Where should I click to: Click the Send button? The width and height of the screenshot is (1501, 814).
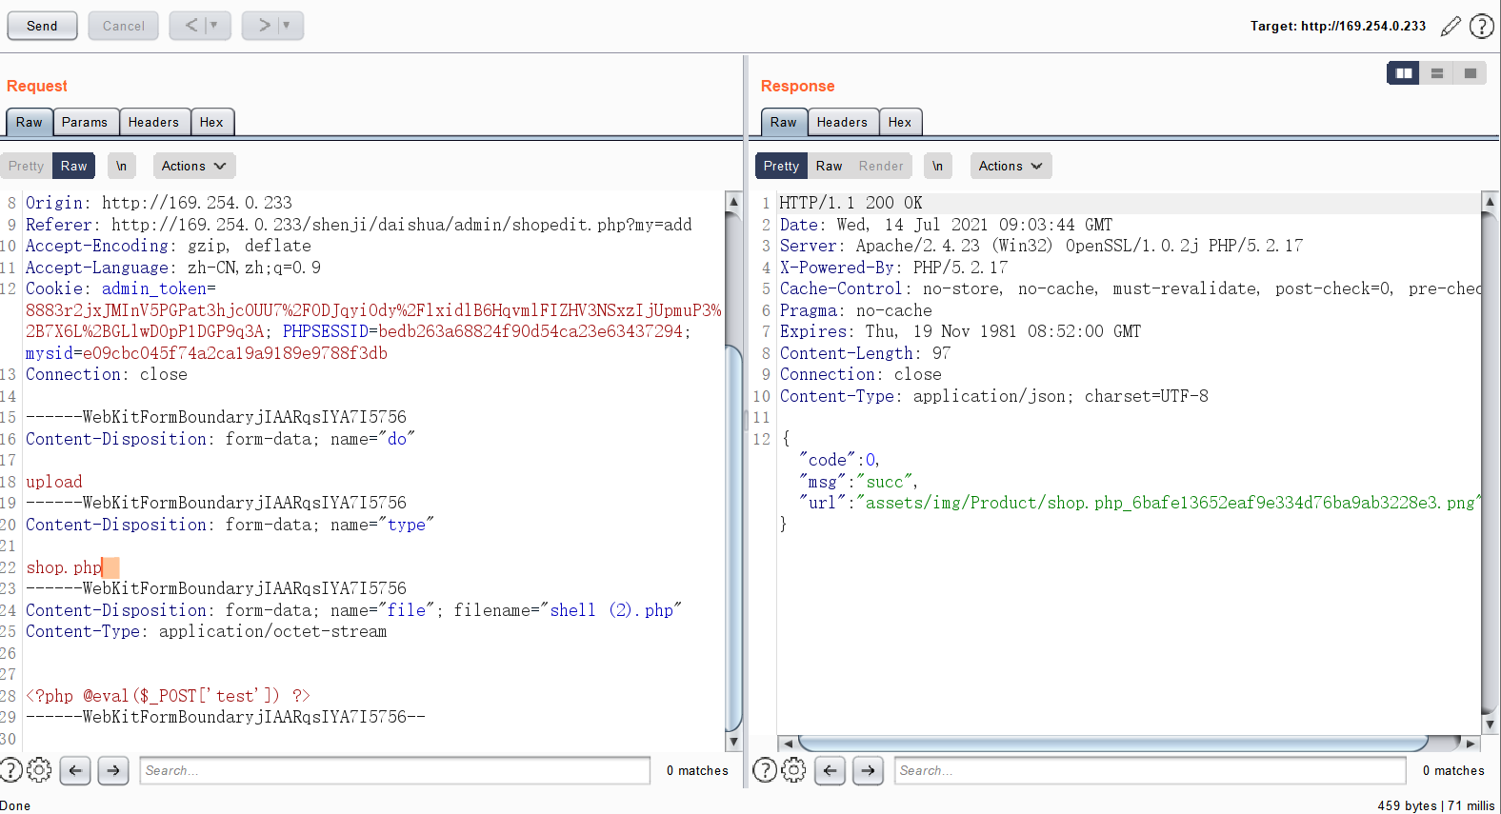(x=42, y=26)
